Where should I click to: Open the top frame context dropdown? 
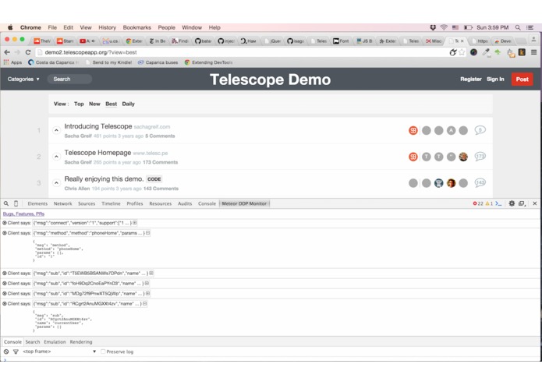pyautogui.click(x=59, y=351)
